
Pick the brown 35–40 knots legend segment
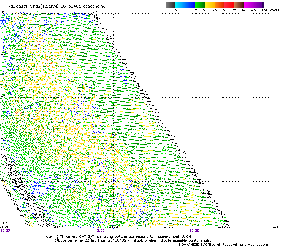(x=239, y=5)
